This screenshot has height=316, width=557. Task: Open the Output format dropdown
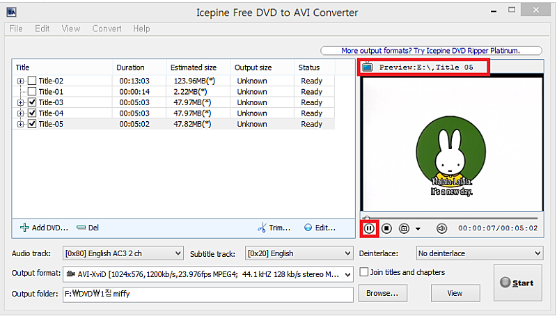point(208,274)
